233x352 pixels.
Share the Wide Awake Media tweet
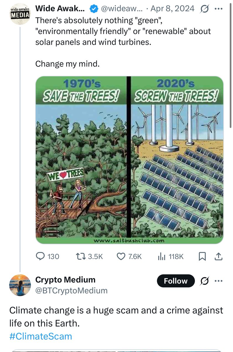(219, 257)
